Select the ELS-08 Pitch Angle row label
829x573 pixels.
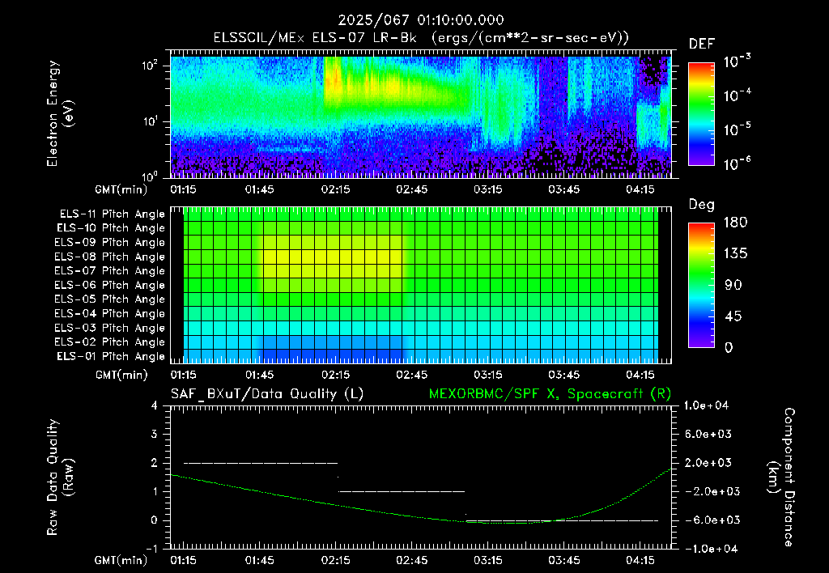tap(110, 257)
